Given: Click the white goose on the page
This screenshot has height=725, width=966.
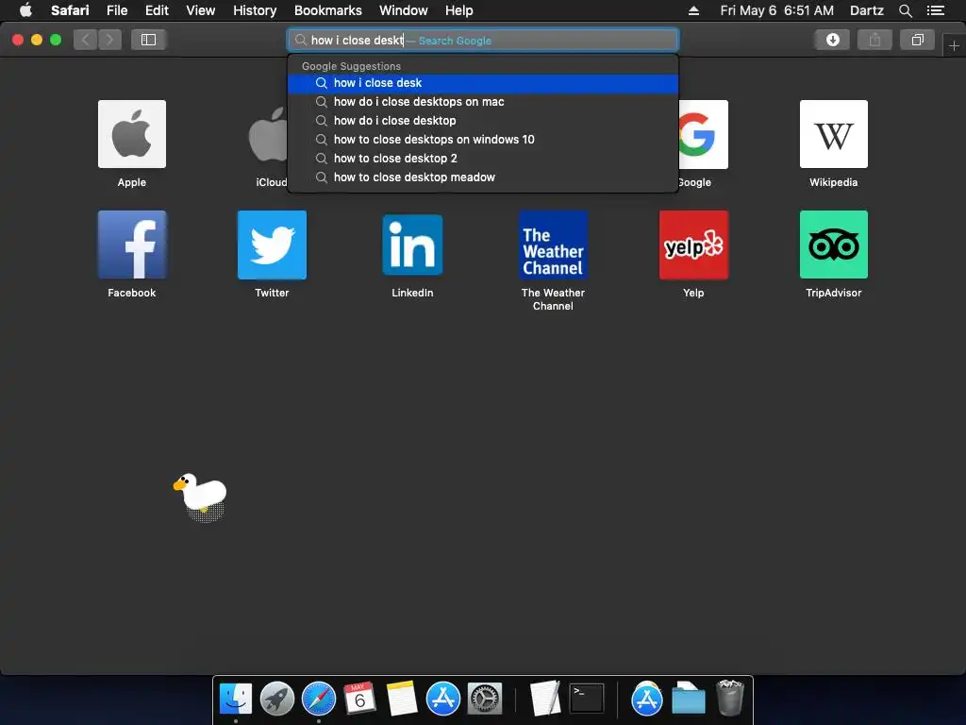Looking at the screenshot, I should pos(201,495).
